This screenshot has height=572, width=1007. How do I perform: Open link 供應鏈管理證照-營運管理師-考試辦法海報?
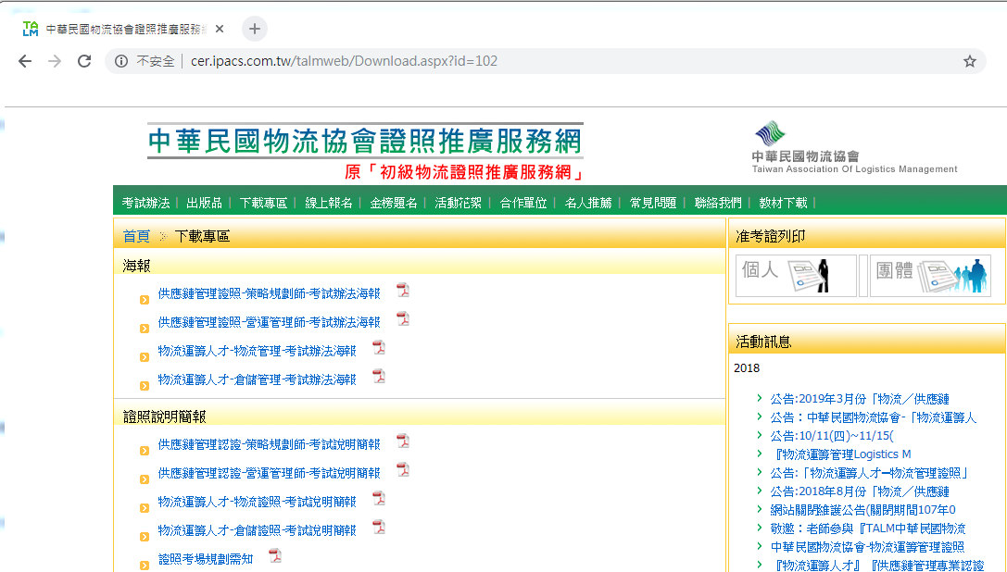[269, 322]
